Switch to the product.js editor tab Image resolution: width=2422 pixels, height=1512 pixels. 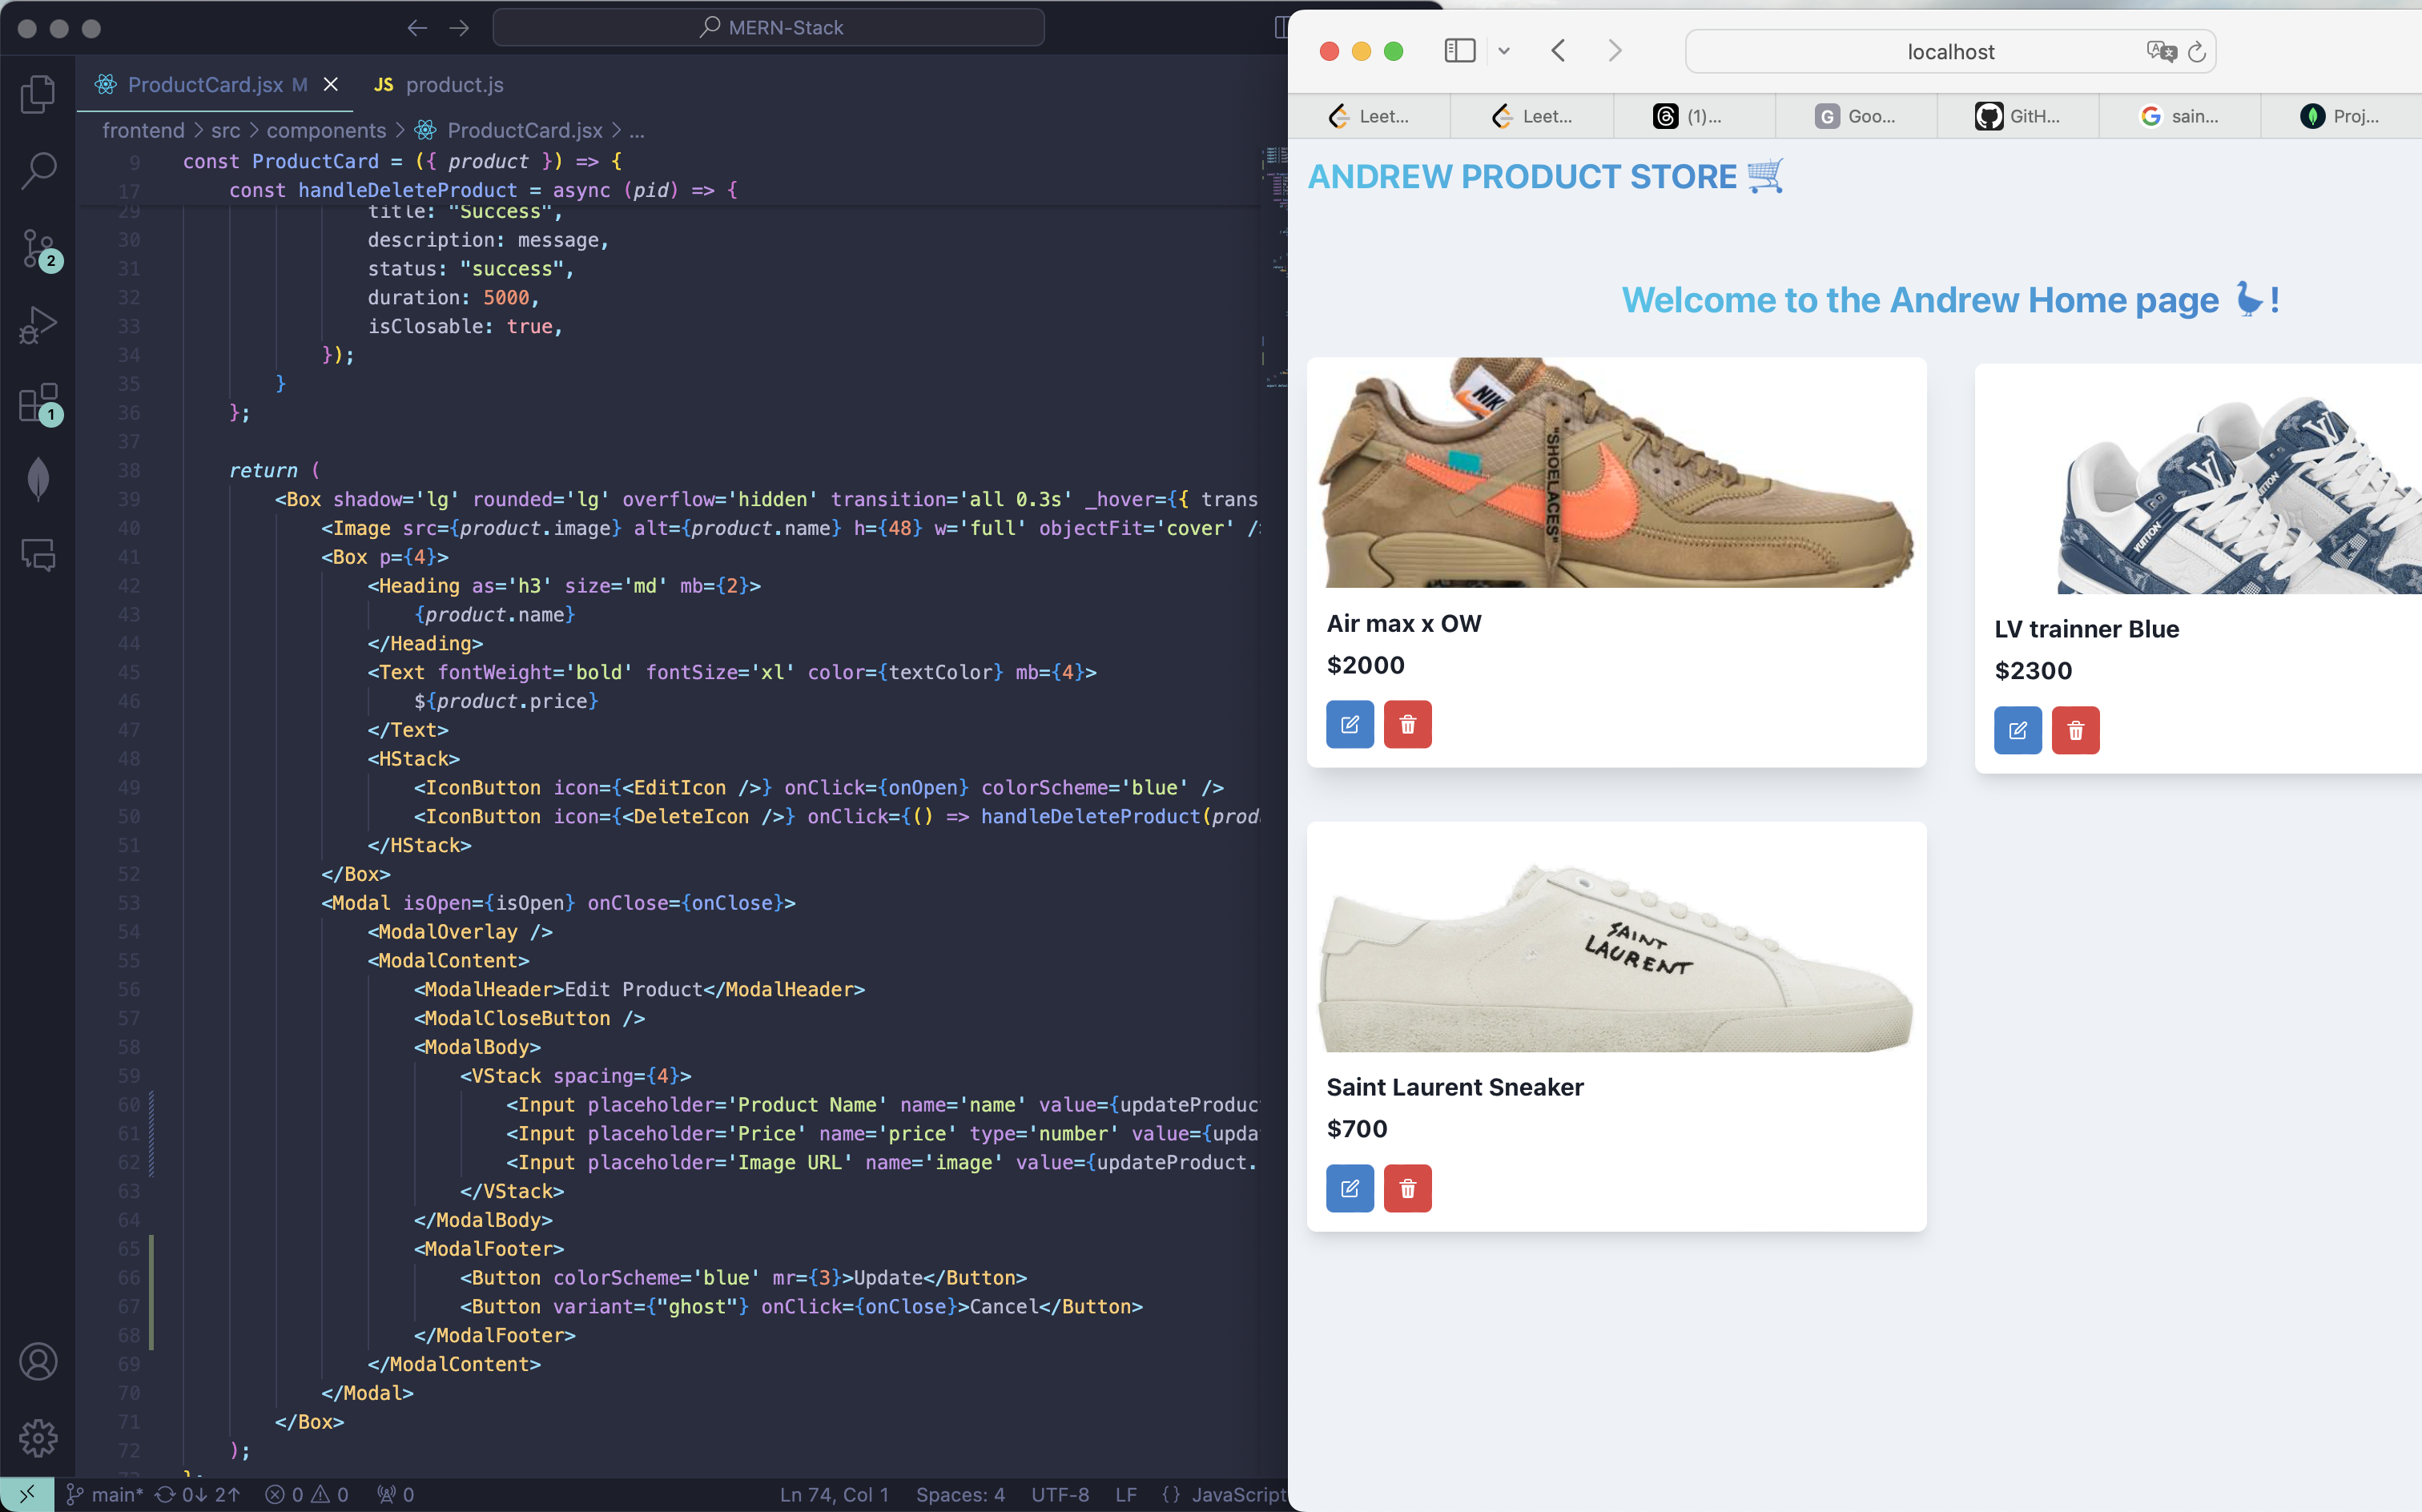coord(438,85)
